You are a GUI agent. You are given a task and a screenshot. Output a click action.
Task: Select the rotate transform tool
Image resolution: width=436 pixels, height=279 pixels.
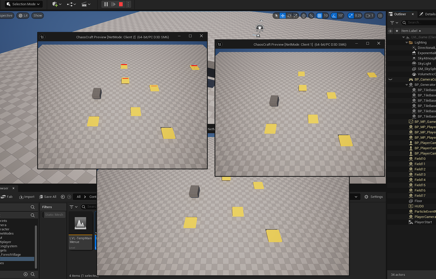289,16
